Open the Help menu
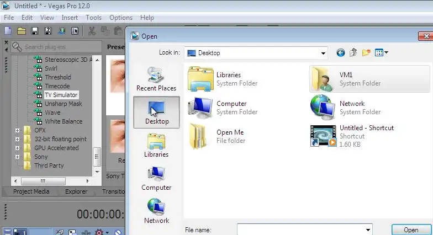The height and width of the screenshot is (235, 433). point(147,18)
